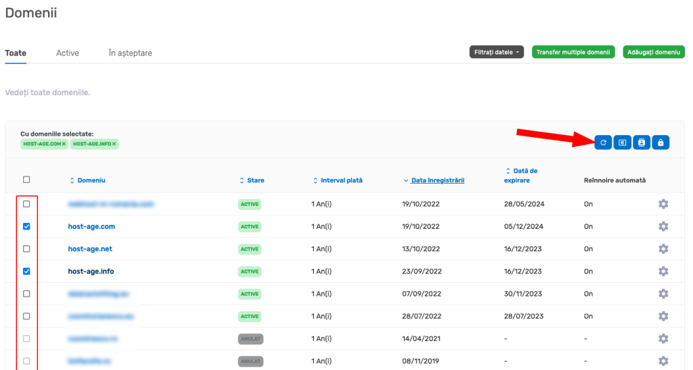Image resolution: width=693 pixels, height=370 pixels.
Task: Click the contact information icon button
Action: click(642, 142)
